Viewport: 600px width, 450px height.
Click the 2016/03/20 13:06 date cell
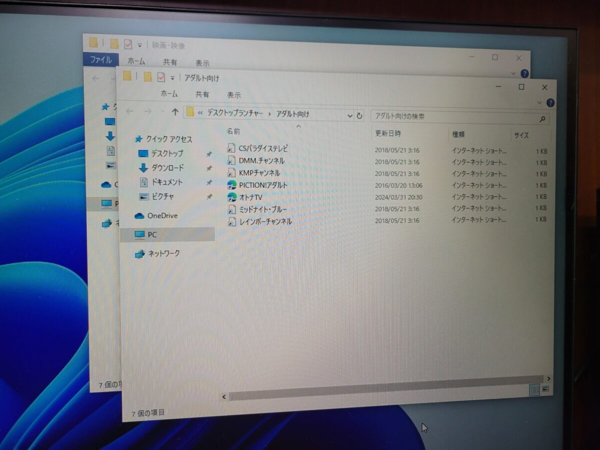pyautogui.click(x=398, y=185)
